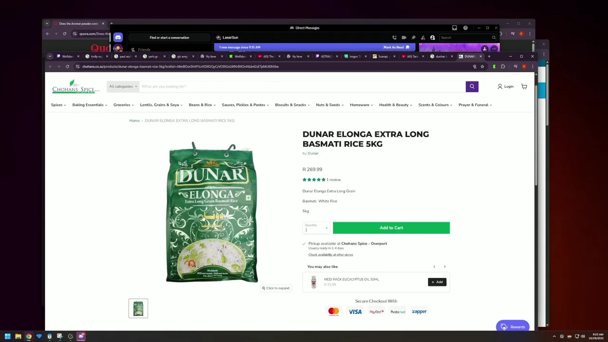This screenshot has width=608, height=342.
Task: Open the Scents & Colours menu
Action: click(436, 105)
